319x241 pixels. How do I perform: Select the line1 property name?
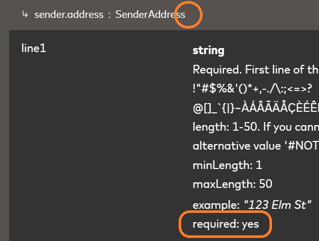point(34,49)
